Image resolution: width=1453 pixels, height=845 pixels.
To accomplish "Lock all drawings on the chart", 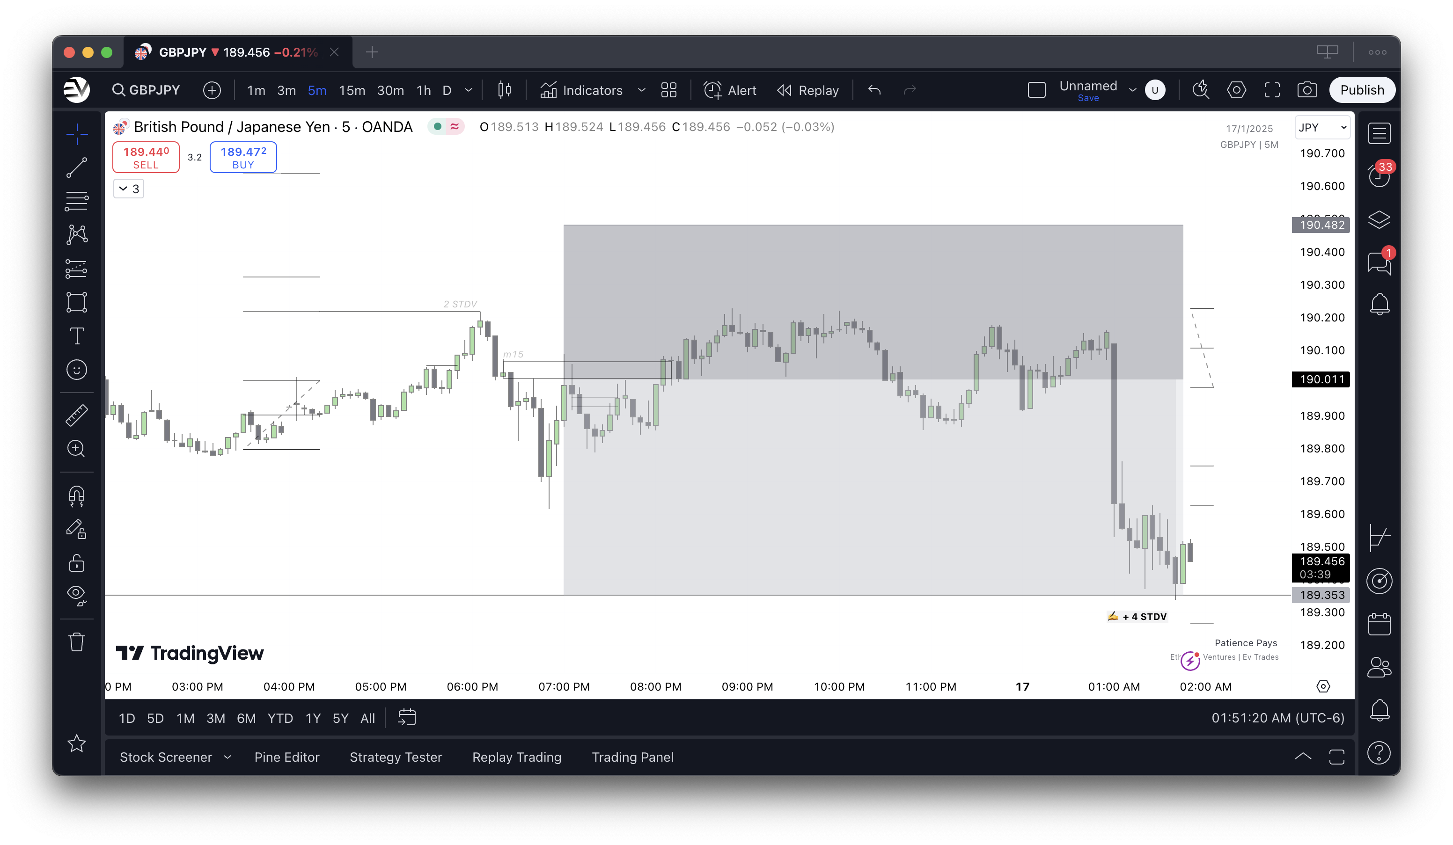I will tap(77, 563).
